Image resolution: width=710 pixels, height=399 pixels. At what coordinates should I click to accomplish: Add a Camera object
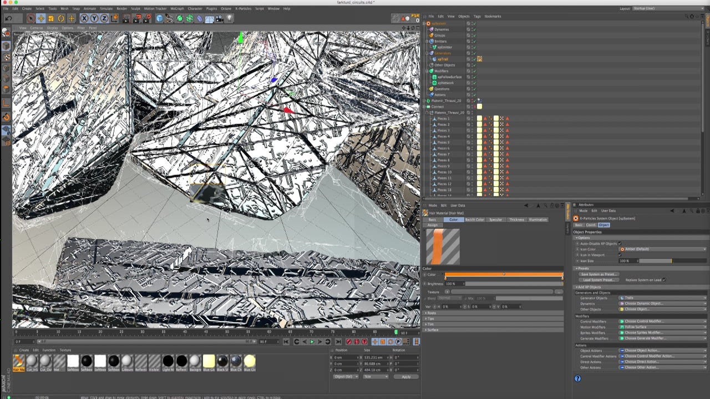click(220, 18)
